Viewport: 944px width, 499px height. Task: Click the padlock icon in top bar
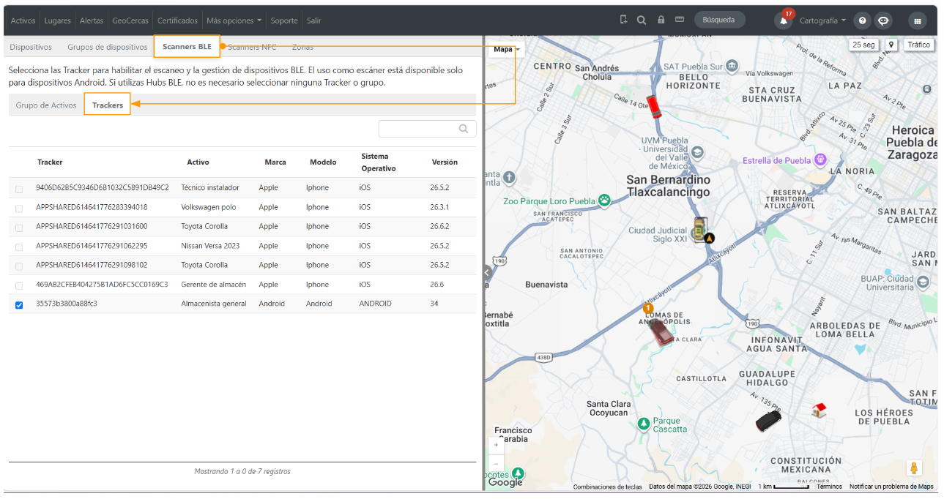pos(661,20)
